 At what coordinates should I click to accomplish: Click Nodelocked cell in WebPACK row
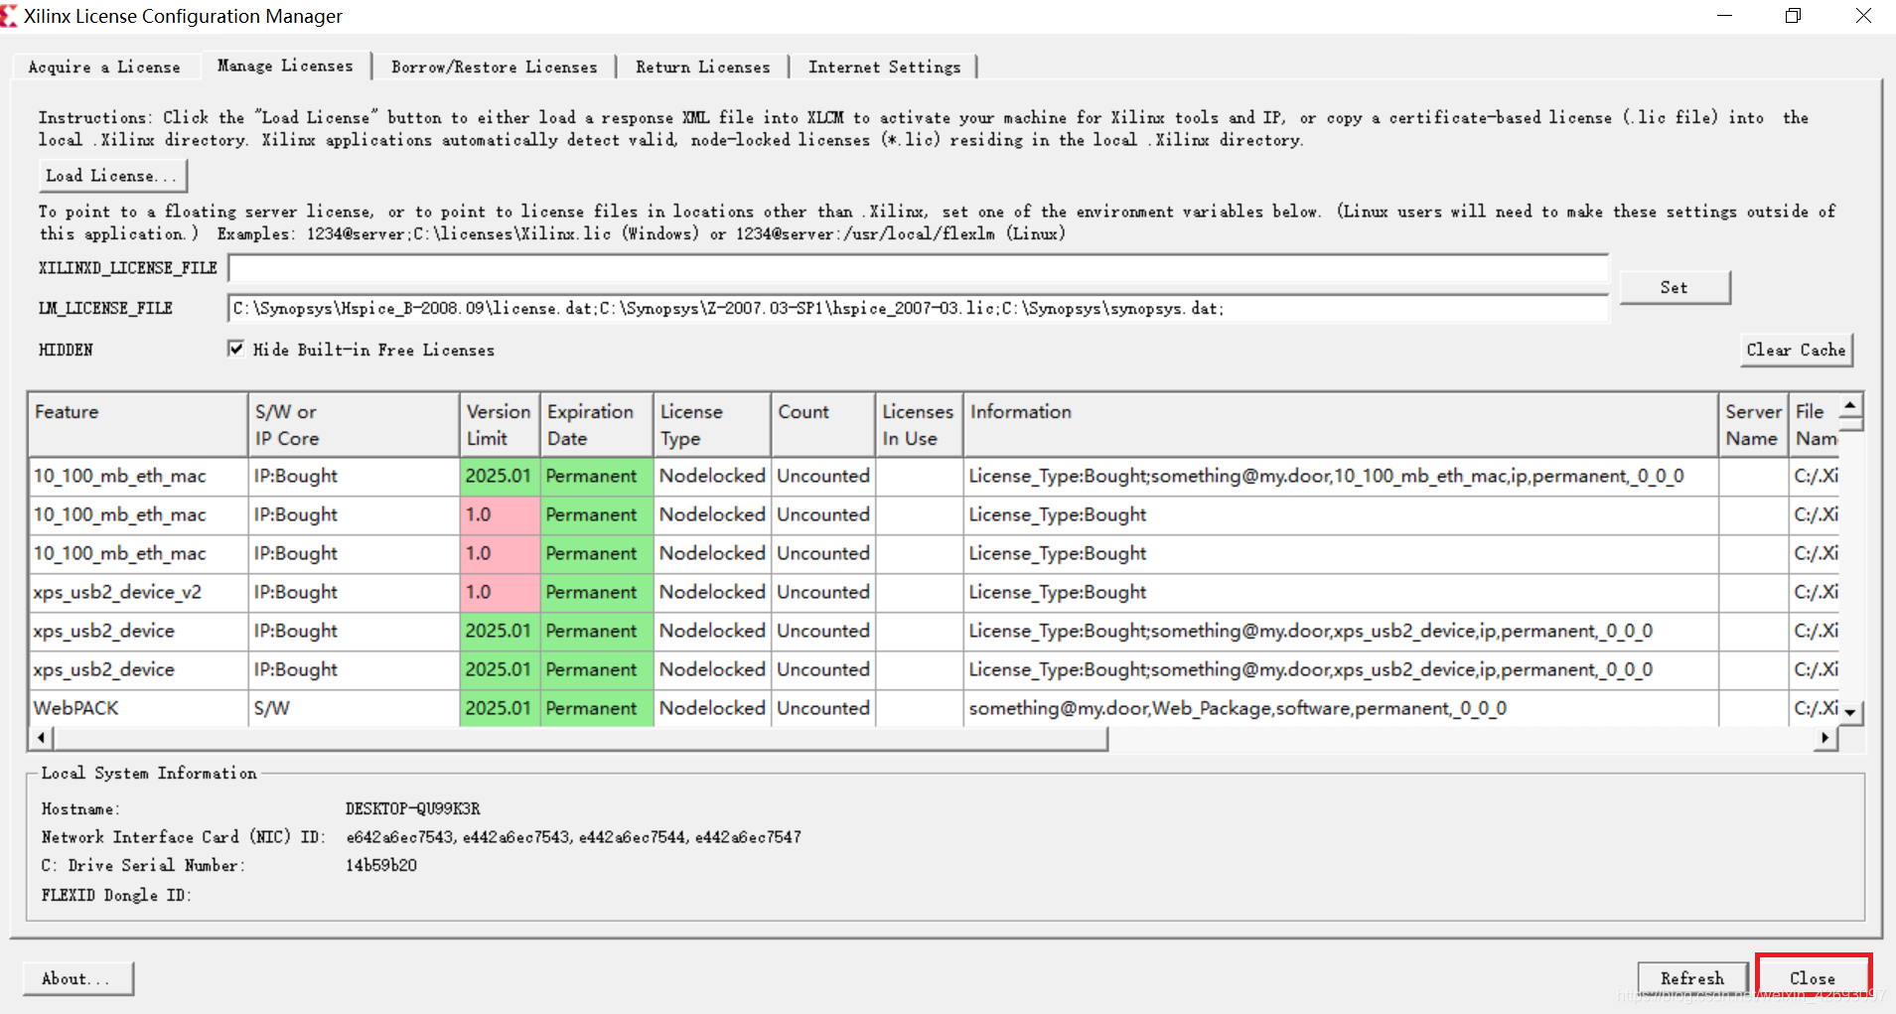[x=712, y=708]
